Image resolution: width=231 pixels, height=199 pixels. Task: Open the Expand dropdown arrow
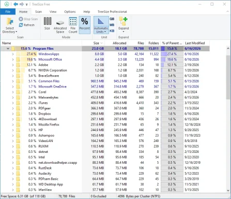124,32
